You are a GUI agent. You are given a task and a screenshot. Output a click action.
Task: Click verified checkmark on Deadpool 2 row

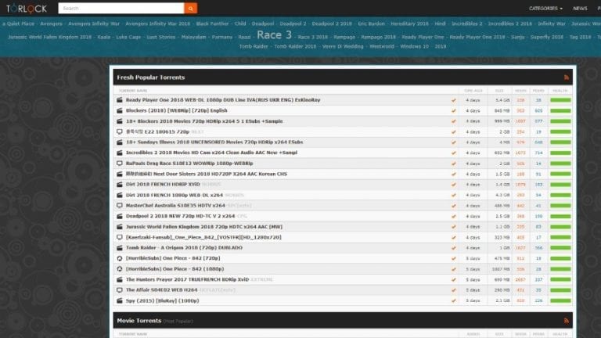pyautogui.click(x=453, y=216)
